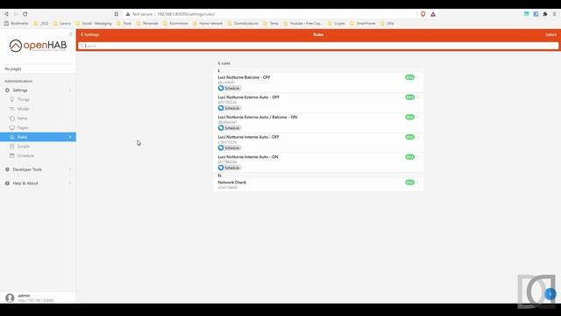Click status badge of Network Check rule

409,183
